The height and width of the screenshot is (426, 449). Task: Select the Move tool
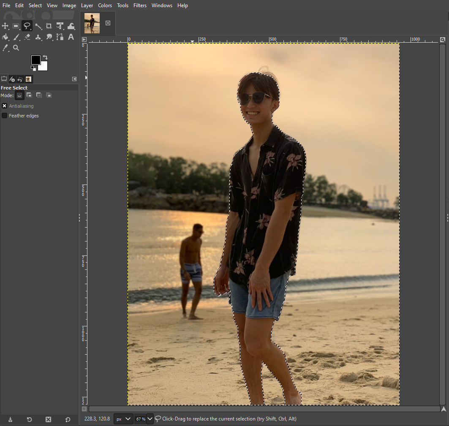coord(5,26)
